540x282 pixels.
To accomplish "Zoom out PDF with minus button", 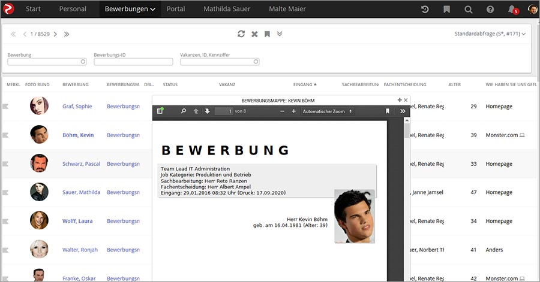I will click(x=283, y=111).
